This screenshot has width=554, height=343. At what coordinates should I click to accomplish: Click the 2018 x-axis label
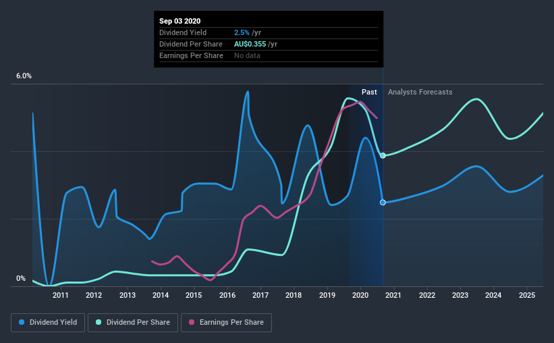click(x=294, y=295)
